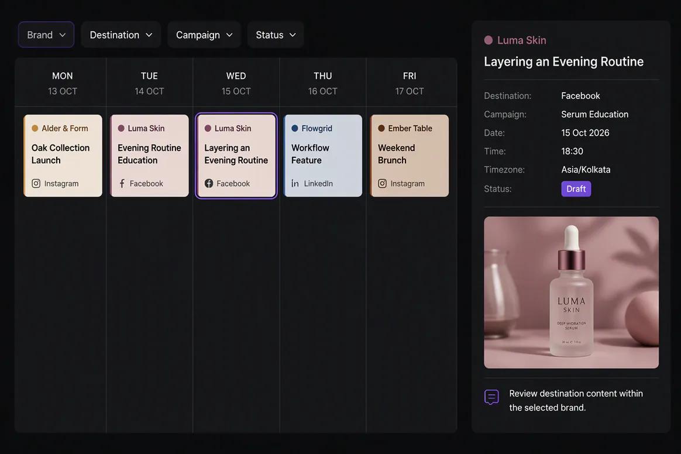Click the Flowgrid brand color dot
The image size is (681, 454).
point(294,128)
